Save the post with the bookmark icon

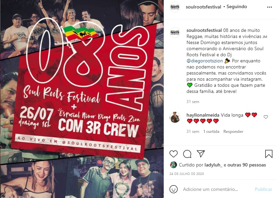[x=269, y=154]
